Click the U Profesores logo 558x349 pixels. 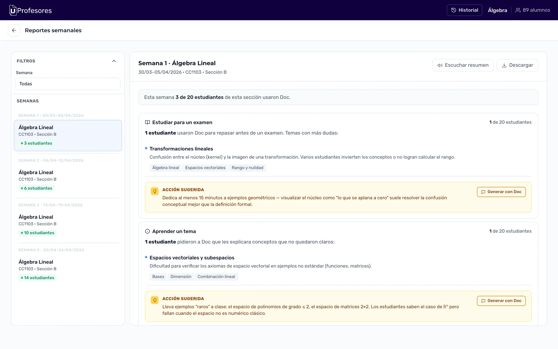pos(30,10)
